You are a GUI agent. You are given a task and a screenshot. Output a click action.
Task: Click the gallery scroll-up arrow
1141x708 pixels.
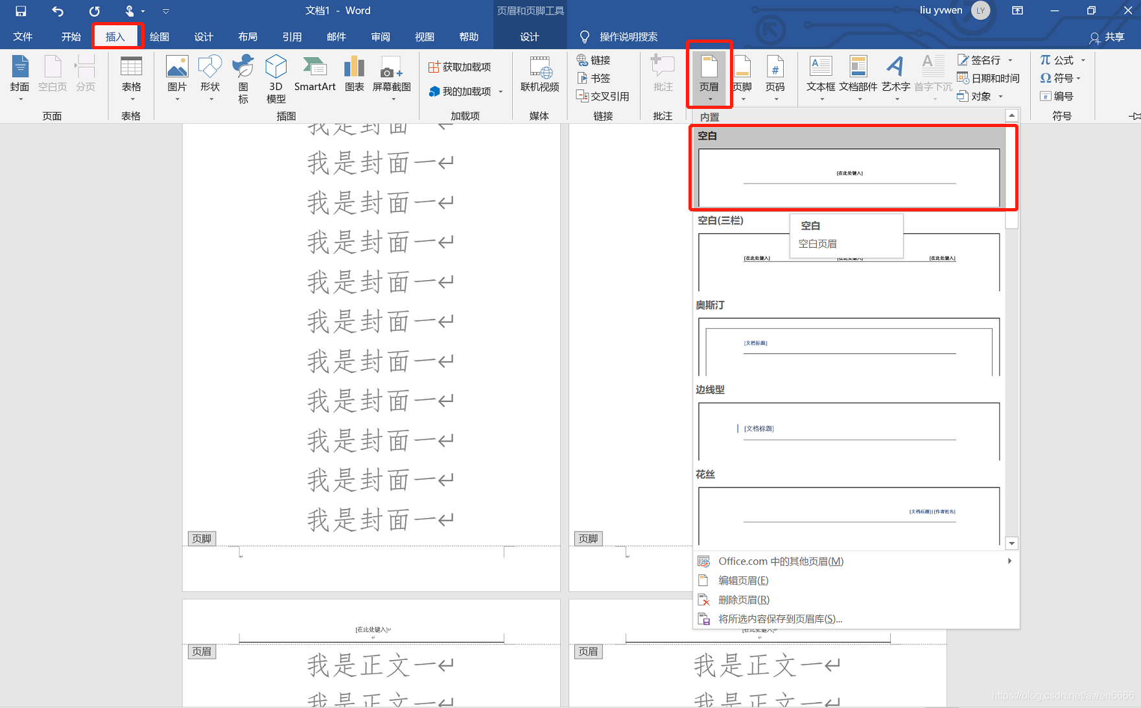click(1011, 115)
